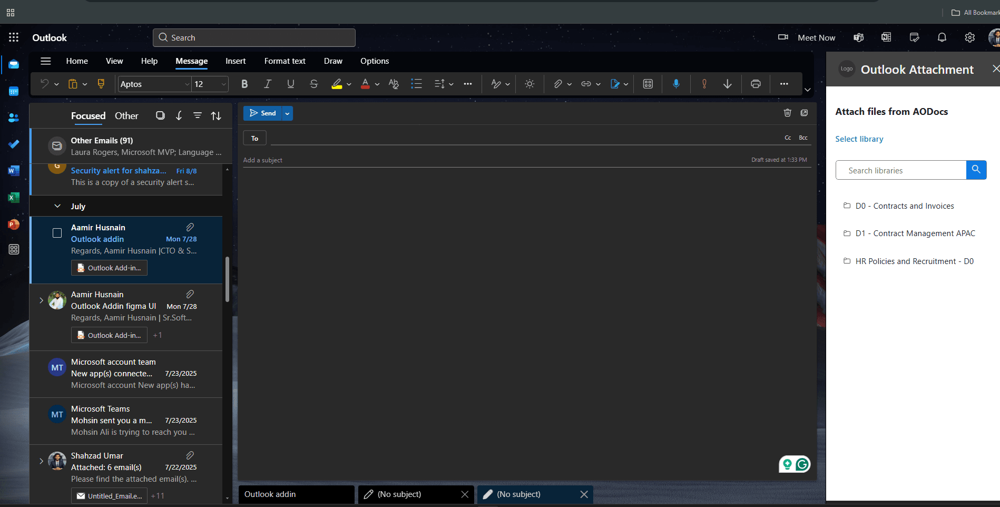Screen dimensions: 1000x507
Task: Launch Word from the sidebar
Action: click(14, 170)
